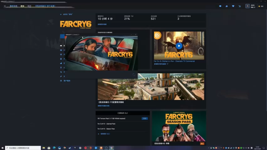Select the Far Cry 6 Season Pass row
This screenshot has height=150, width=267.
coord(122,129)
